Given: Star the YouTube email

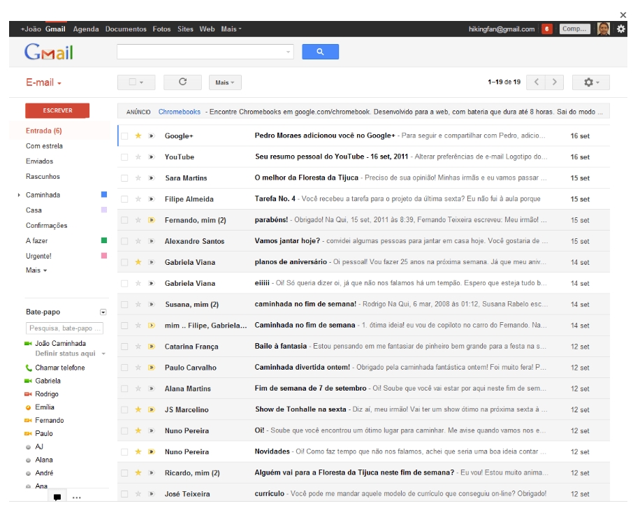Looking at the screenshot, I should click(x=138, y=157).
